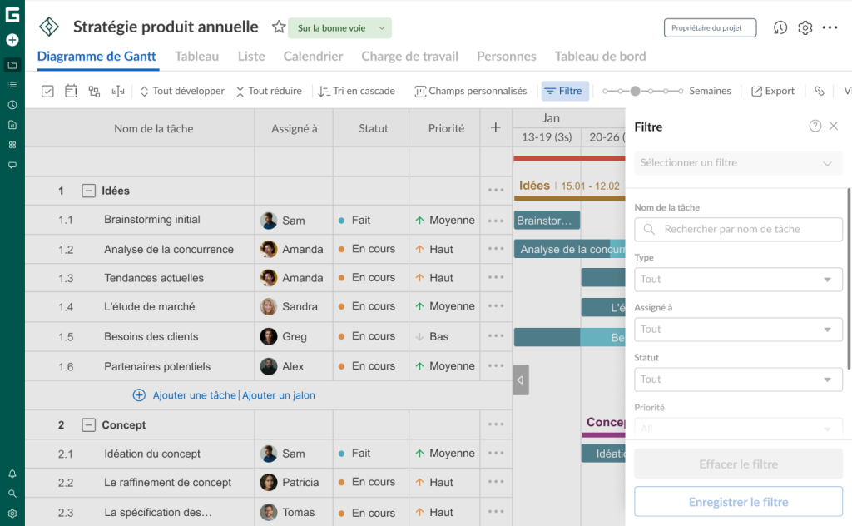Click Ajouter un jalon link

(x=278, y=395)
